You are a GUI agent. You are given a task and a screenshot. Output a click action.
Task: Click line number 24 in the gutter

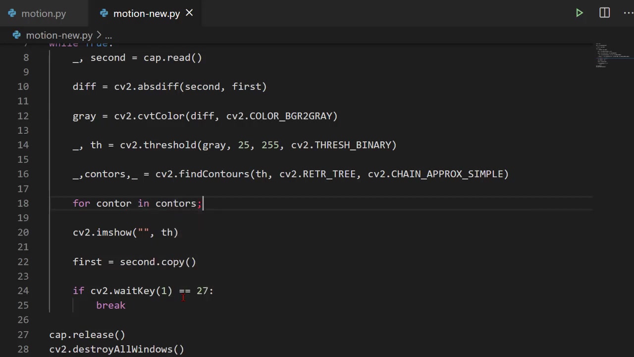tap(23, 291)
